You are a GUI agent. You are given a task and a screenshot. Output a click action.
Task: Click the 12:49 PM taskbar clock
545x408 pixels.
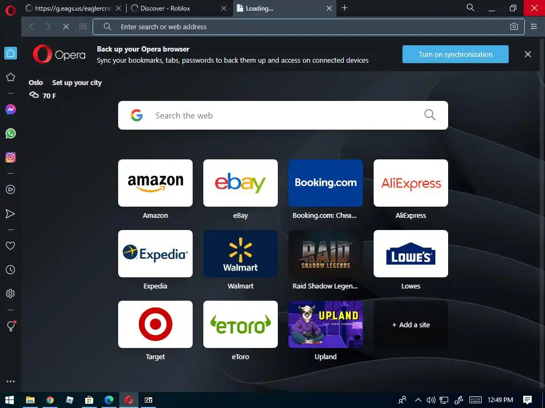point(500,400)
